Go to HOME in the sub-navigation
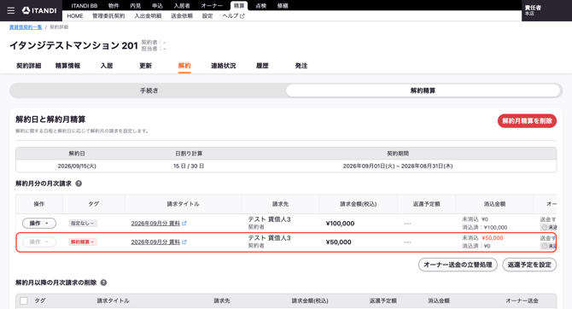 [x=75, y=16]
